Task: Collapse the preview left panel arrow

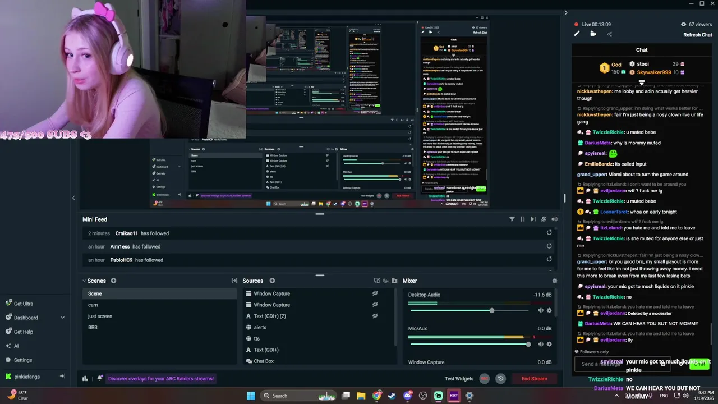Action: pyautogui.click(x=73, y=198)
